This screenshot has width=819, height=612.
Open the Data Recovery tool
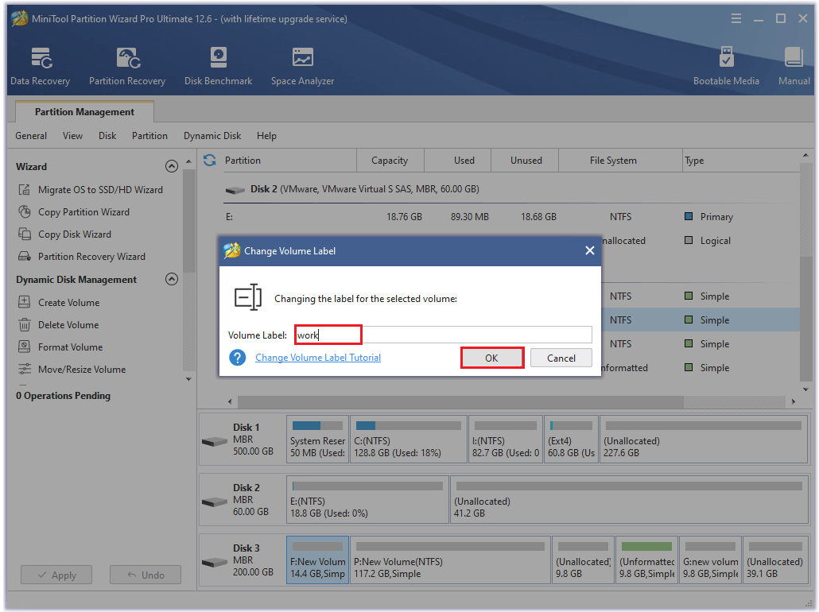point(41,66)
